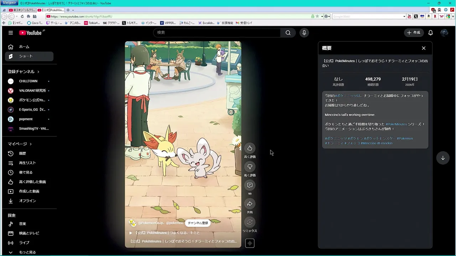Click the #Pokemon hashtag
The width and height of the screenshot is (456, 256).
405,138
